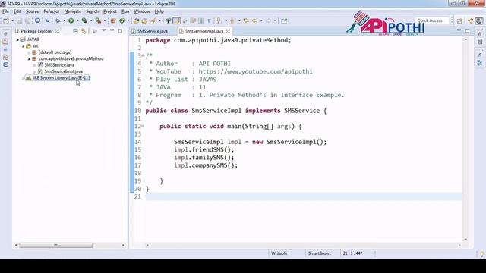Click the Search flashlight toolbar icon

[153, 20]
